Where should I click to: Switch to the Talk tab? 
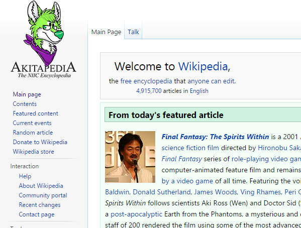coord(133,32)
